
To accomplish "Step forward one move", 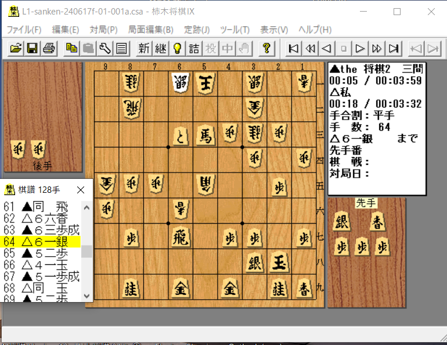I will pyautogui.click(x=361, y=48).
